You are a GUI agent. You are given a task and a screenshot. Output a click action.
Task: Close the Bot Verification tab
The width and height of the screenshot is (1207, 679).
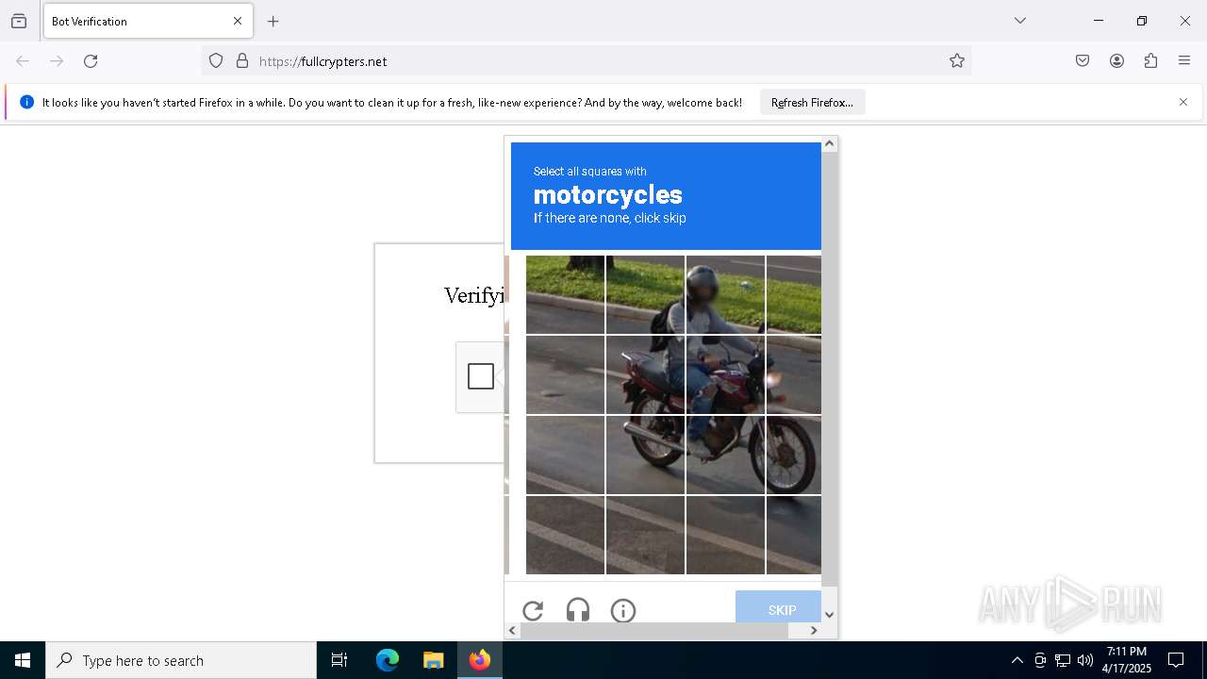(238, 21)
